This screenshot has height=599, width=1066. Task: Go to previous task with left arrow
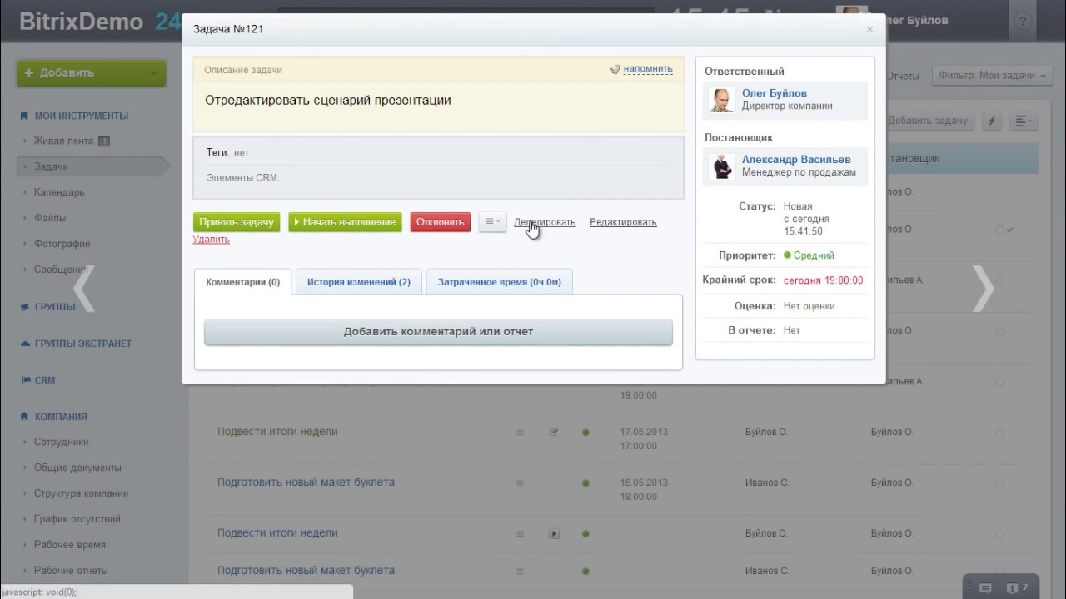(x=83, y=289)
